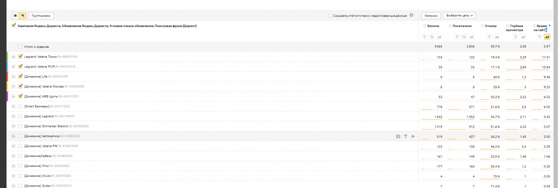Expand [Smart Баннеры] campaign
This screenshot has height=188, width=558.
pyautogui.click(x=13, y=106)
